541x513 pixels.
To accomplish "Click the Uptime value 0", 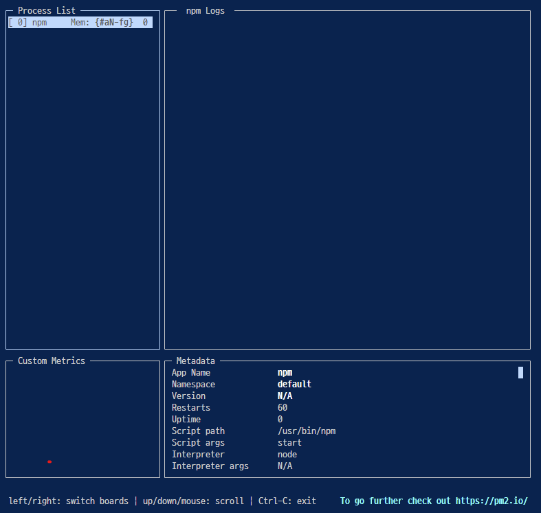I will click(280, 419).
